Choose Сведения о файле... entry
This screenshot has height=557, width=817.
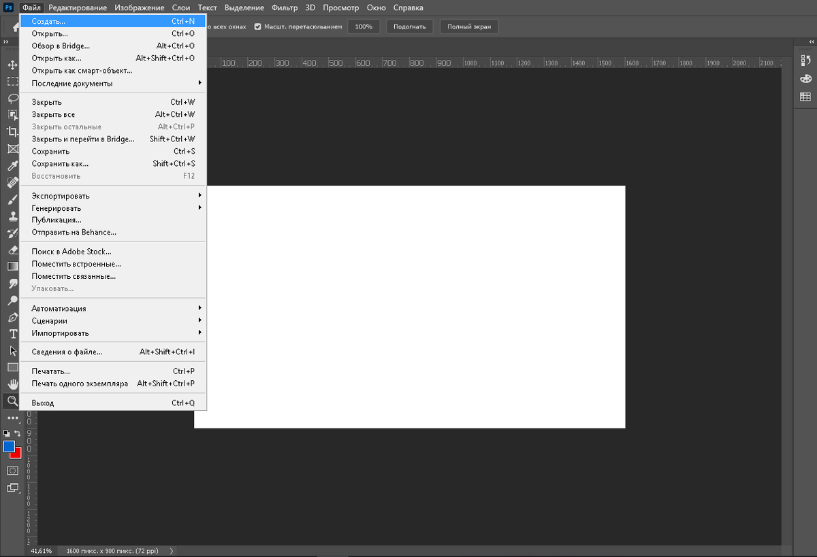pyautogui.click(x=112, y=352)
